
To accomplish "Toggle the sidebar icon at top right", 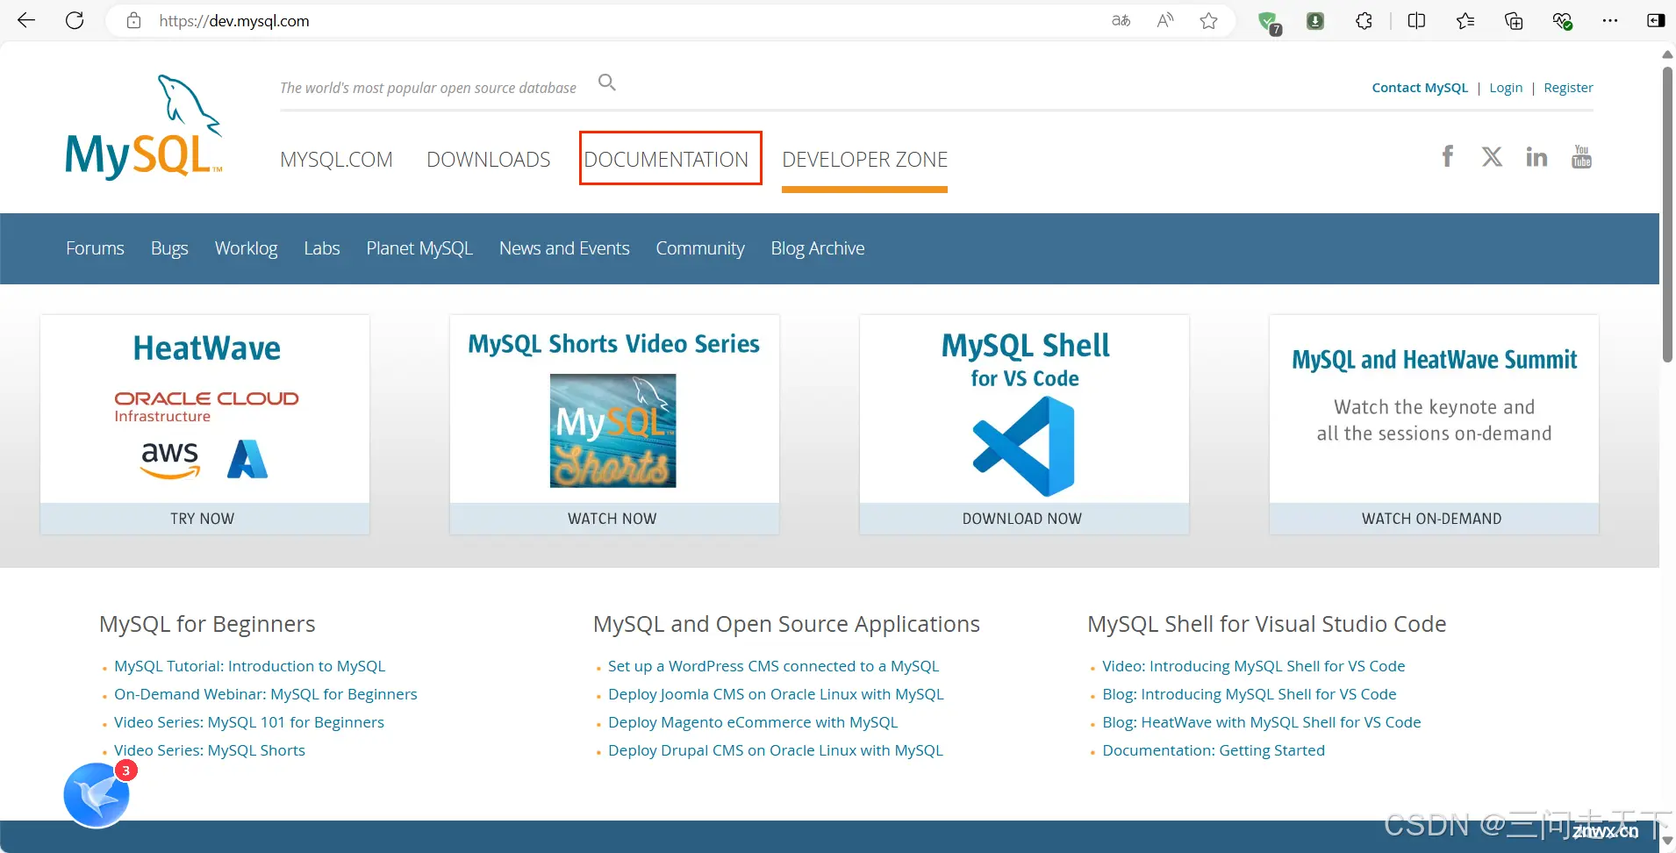I will pyautogui.click(x=1656, y=20).
